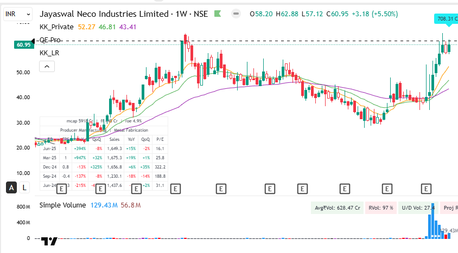
Task: Click the low price L57.12 value
Action: point(312,14)
